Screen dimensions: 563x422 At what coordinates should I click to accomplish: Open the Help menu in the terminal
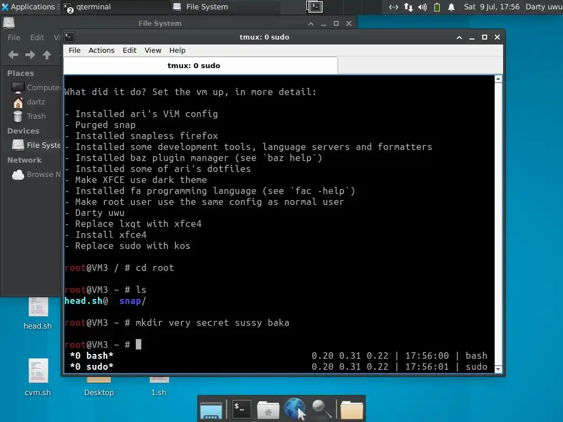pyautogui.click(x=178, y=50)
